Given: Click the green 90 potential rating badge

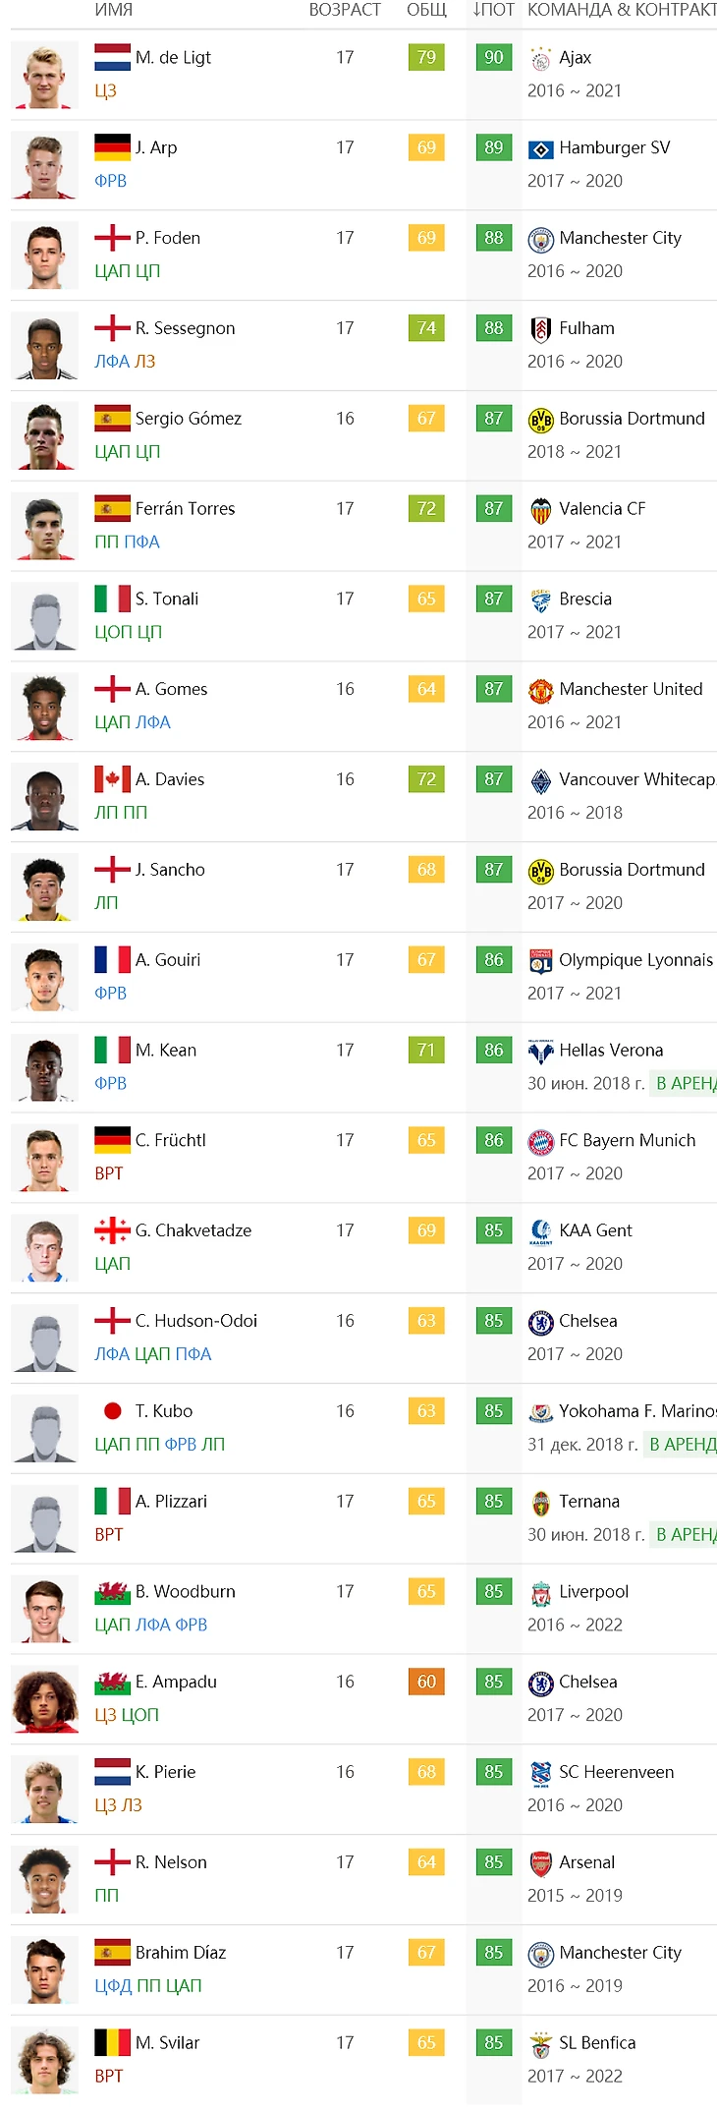Looking at the screenshot, I should click(493, 58).
